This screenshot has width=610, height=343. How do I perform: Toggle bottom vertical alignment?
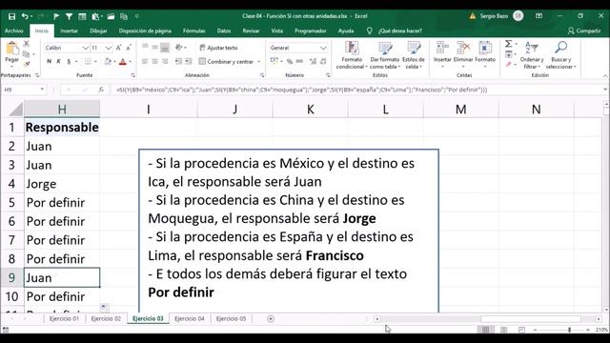pos(165,48)
